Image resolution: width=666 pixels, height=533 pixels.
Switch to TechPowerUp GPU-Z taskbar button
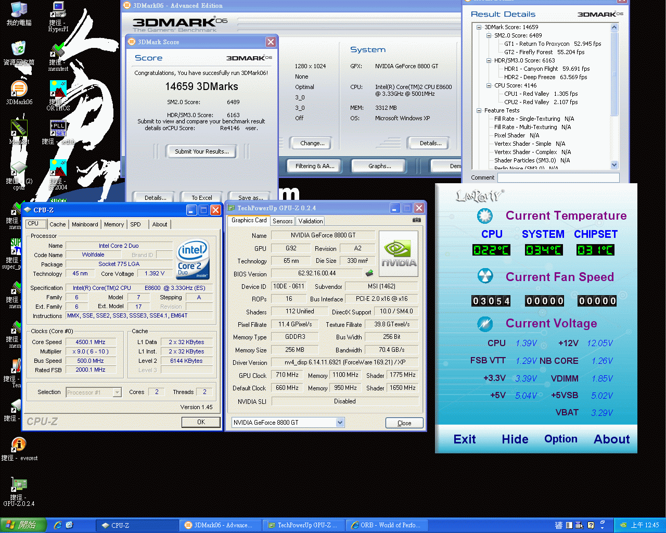(x=303, y=525)
